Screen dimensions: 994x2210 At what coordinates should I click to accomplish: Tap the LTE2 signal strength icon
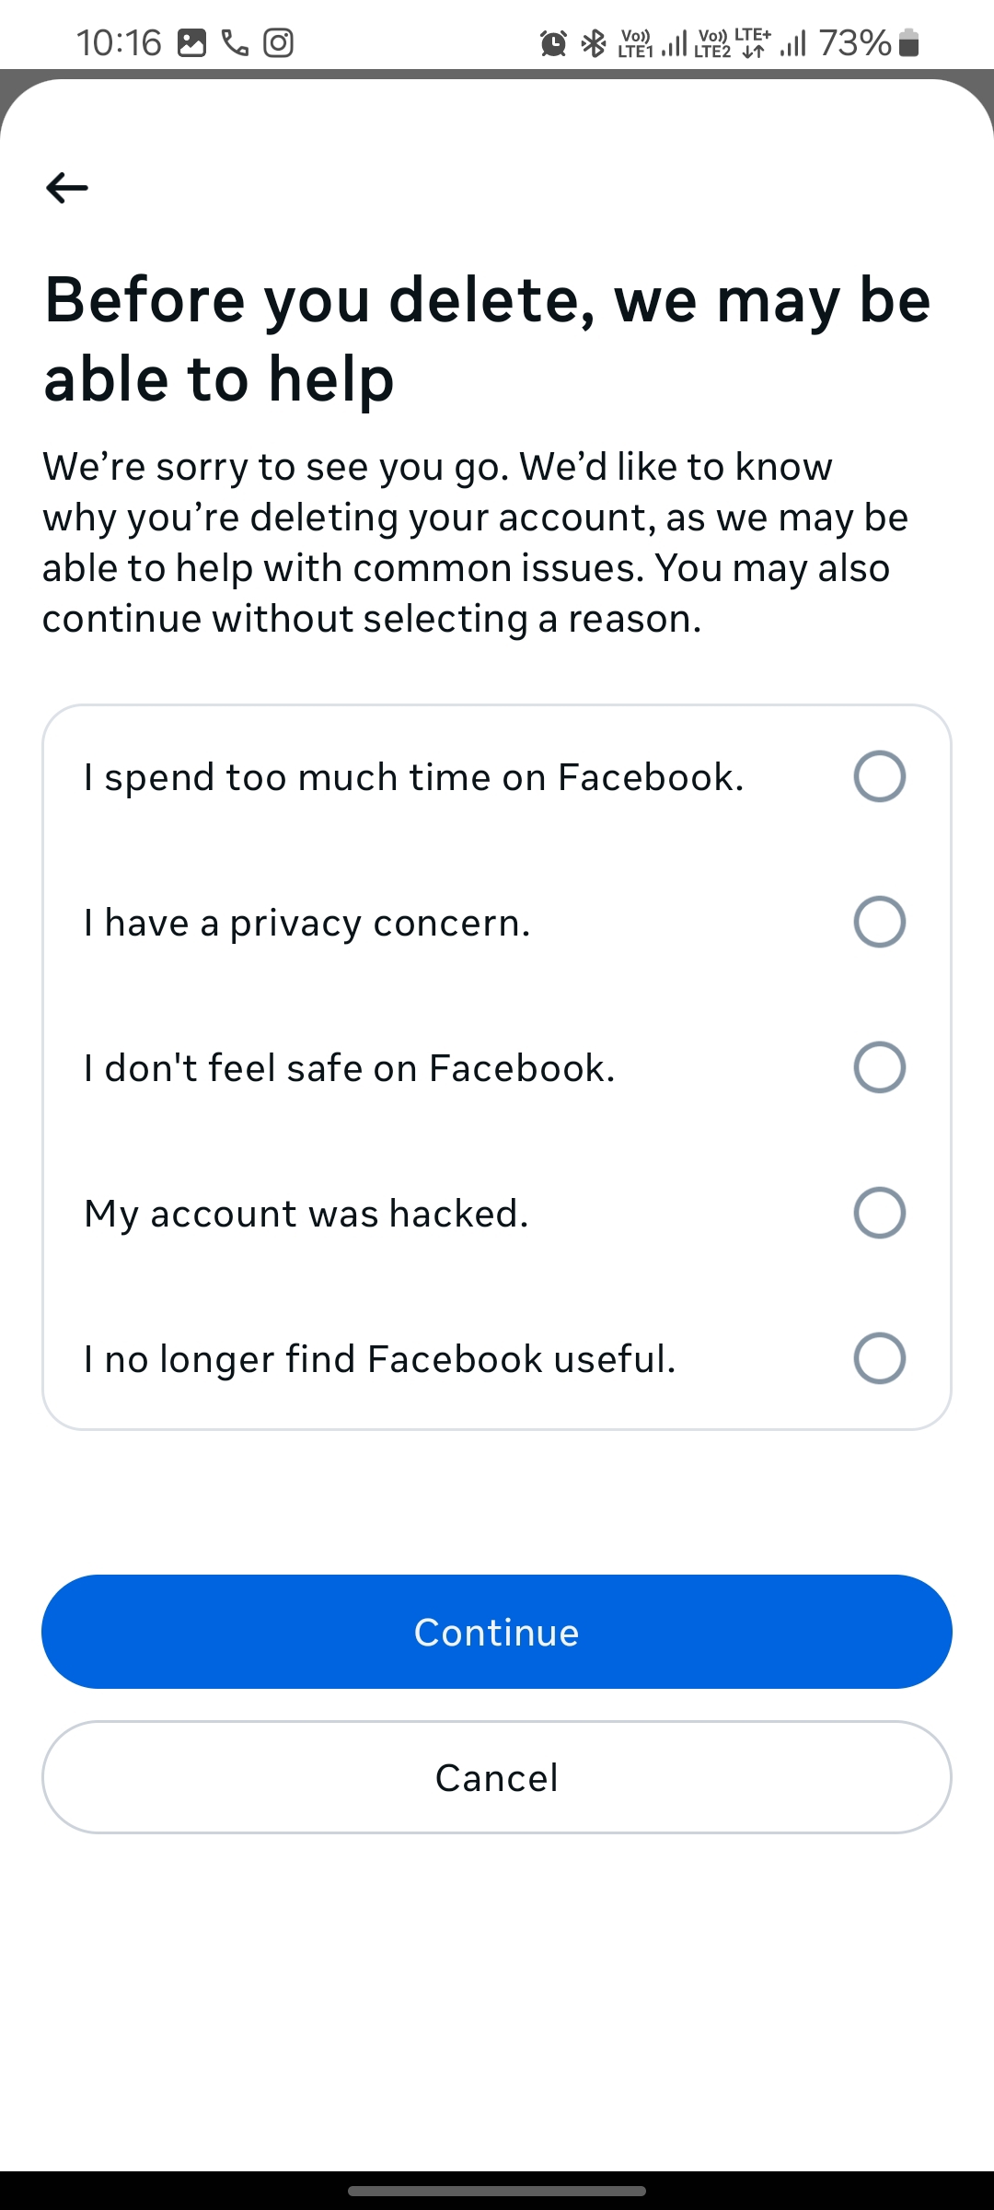pos(792,42)
